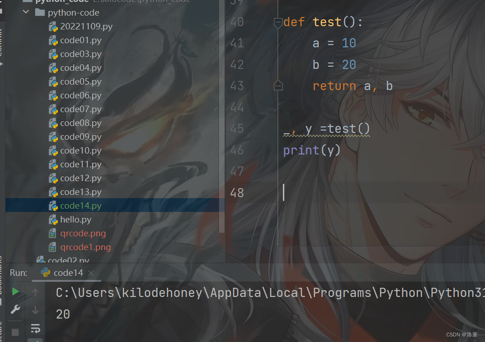Collapse the def test() code fold marker
This screenshot has height=342, width=485.
click(278, 22)
